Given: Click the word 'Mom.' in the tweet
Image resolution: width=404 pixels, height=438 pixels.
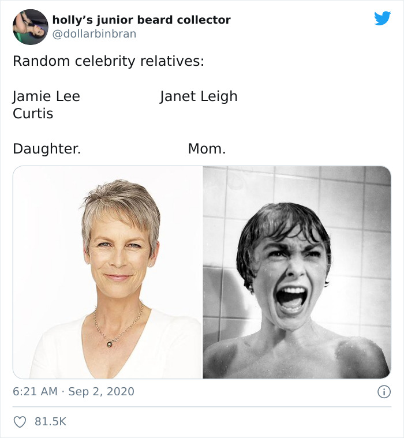Looking at the screenshot, I should point(207,149).
